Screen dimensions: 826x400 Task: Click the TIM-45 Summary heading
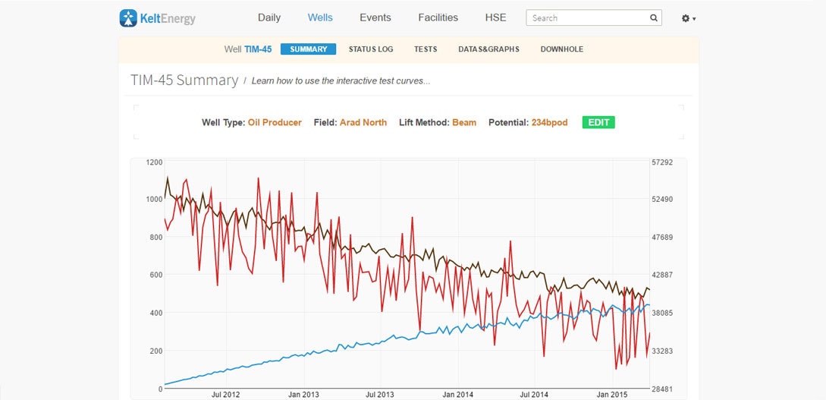[x=184, y=80]
